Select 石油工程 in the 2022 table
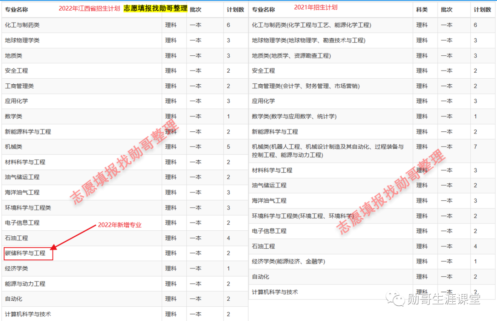497x321 pixels. pyautogui.click(x=17, y=238)
